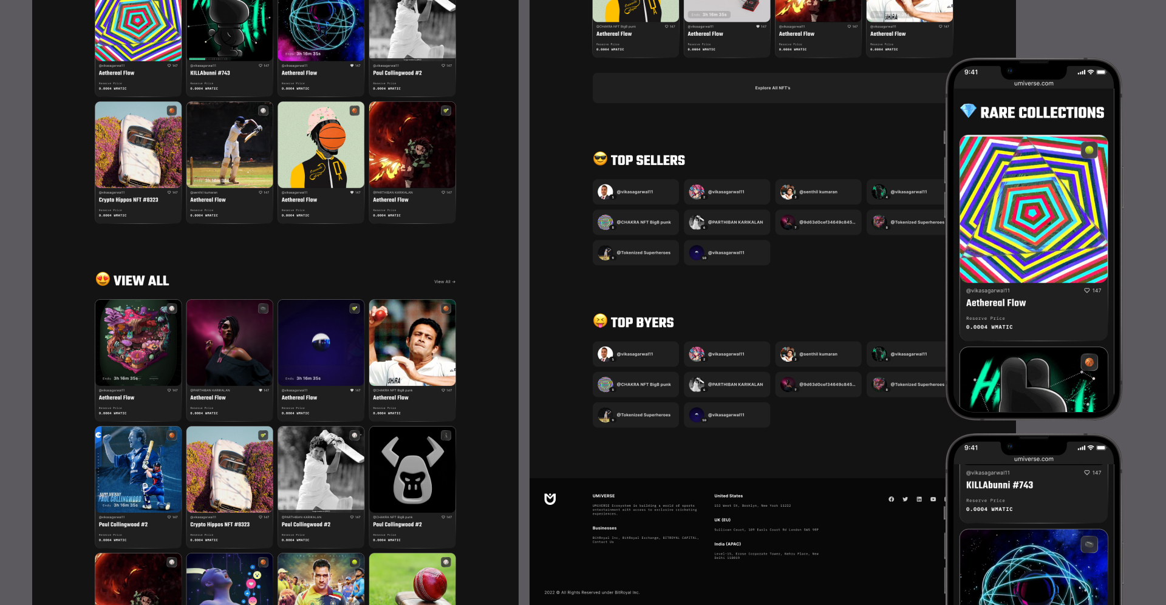Click tennis ball badge on phone rainbow artwork

[1089, 150]
